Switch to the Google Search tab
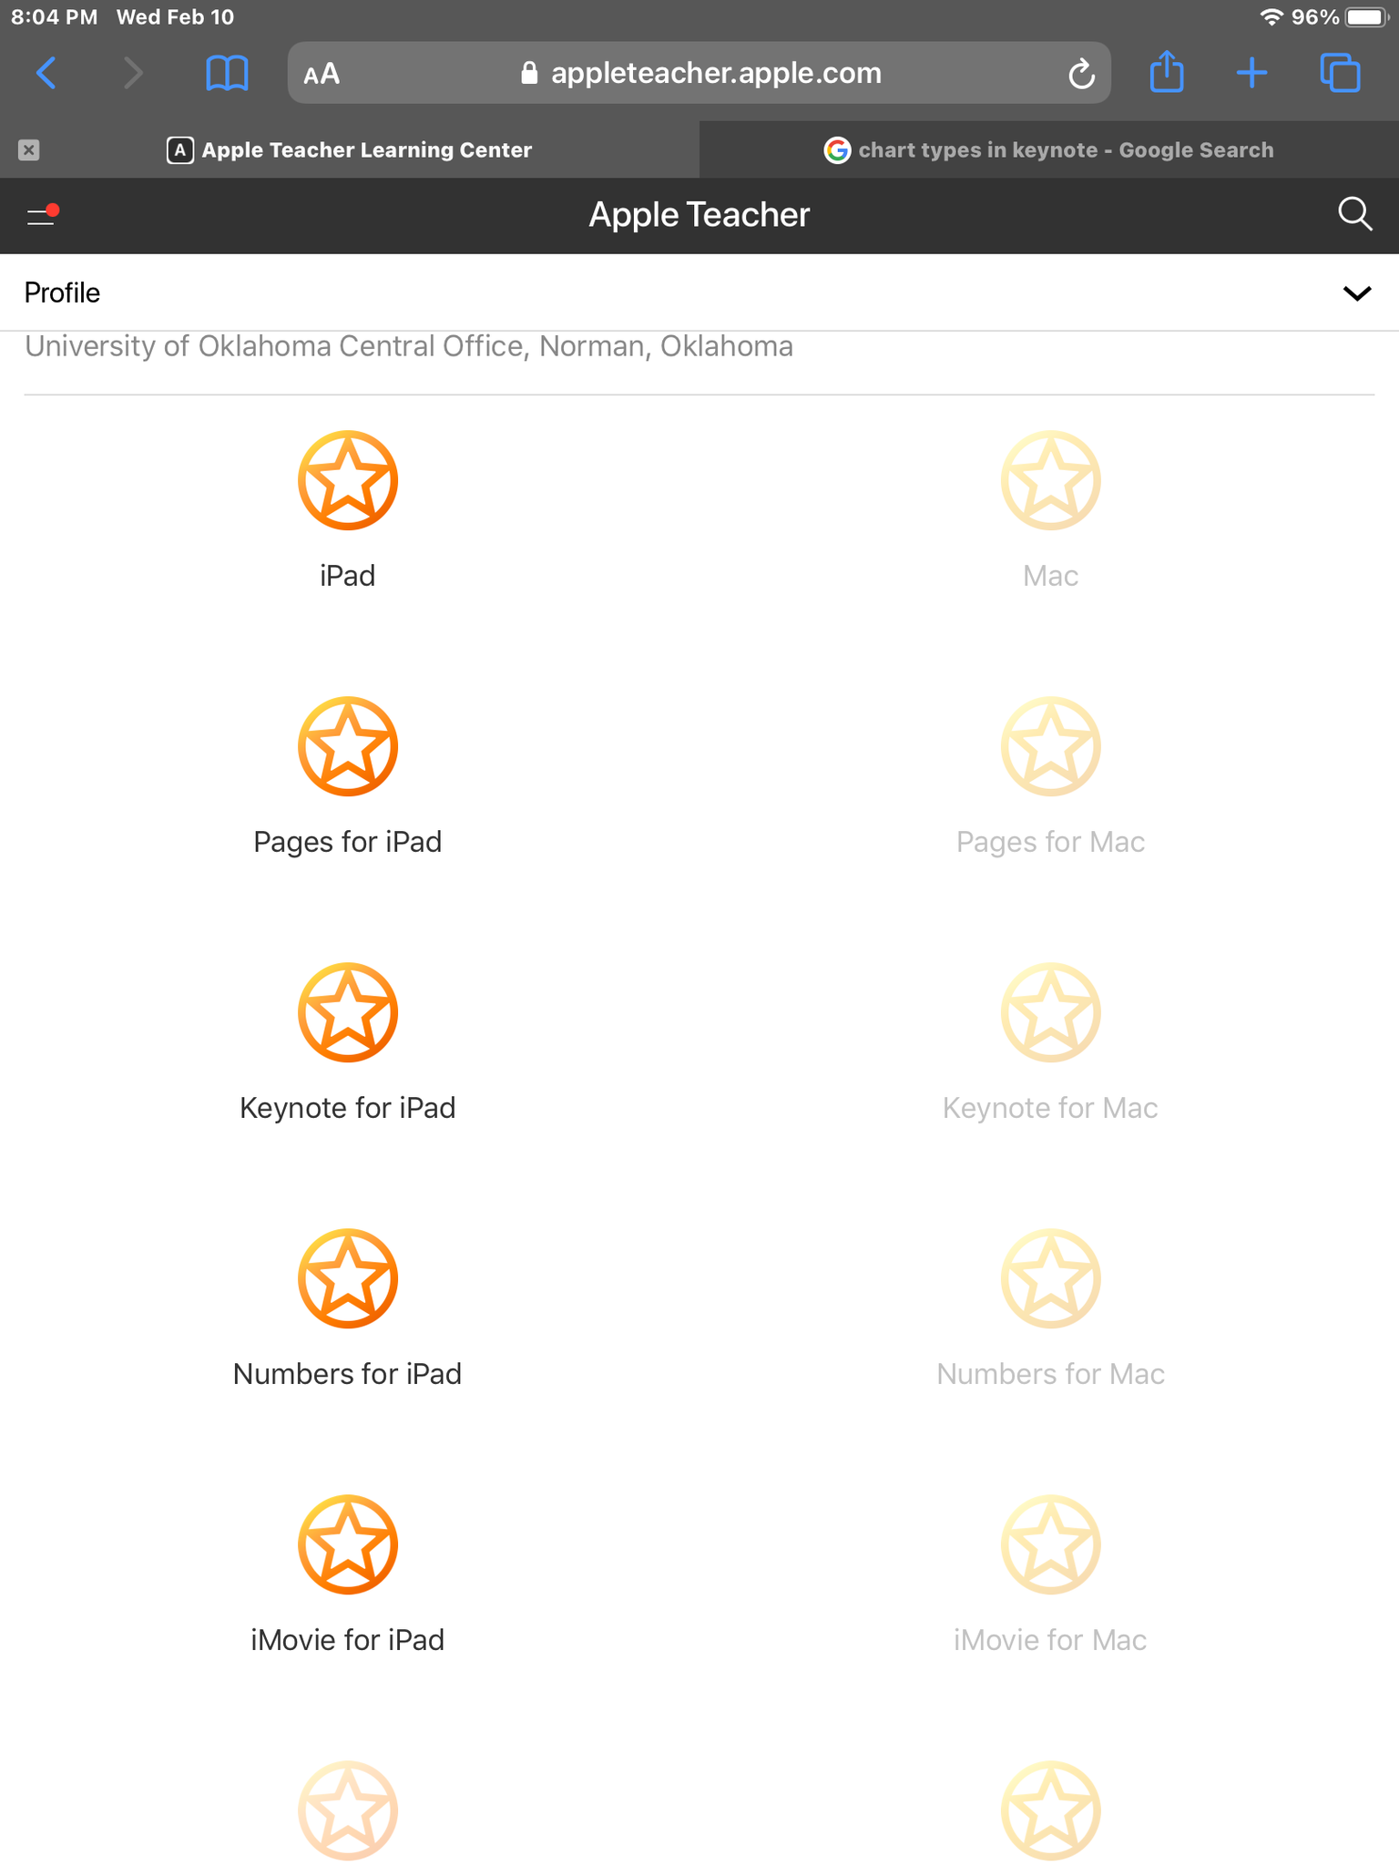The image size is (1399, 1866). click(x=1049, y=150)
